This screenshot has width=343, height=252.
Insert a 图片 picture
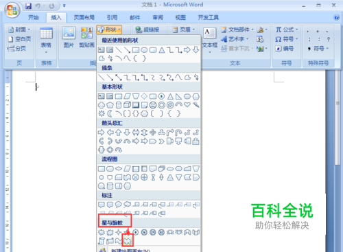[x=69, y=38]
